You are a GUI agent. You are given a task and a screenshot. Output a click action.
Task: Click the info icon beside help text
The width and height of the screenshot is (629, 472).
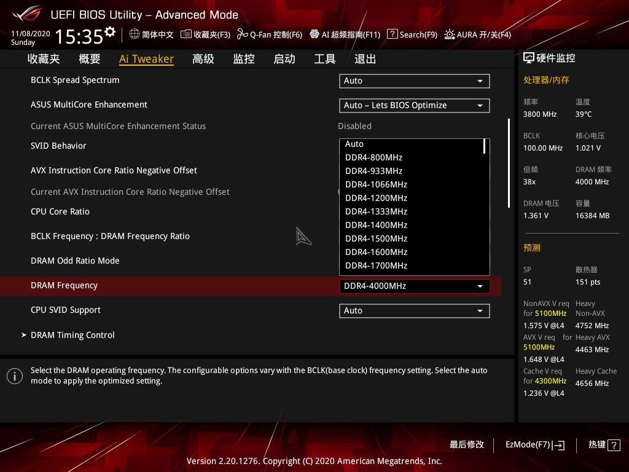[x=15, y=376]
